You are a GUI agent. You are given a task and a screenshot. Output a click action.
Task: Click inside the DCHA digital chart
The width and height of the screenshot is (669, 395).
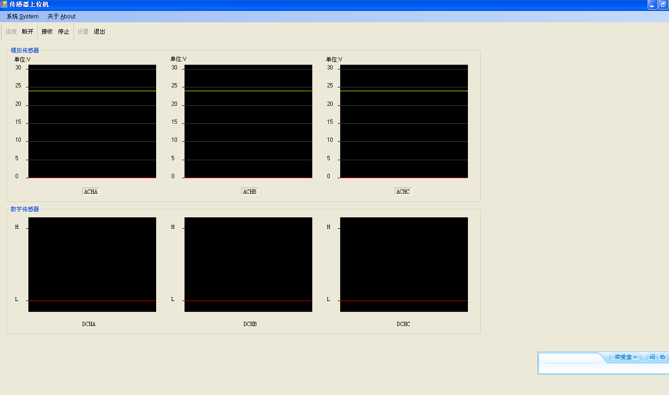pyautogui.click(x=92, y=265)
